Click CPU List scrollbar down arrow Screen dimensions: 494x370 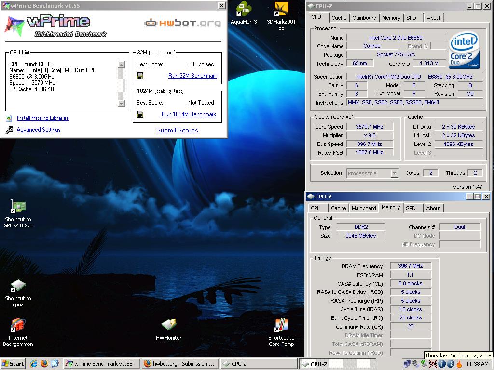click(x=121, y=103)
